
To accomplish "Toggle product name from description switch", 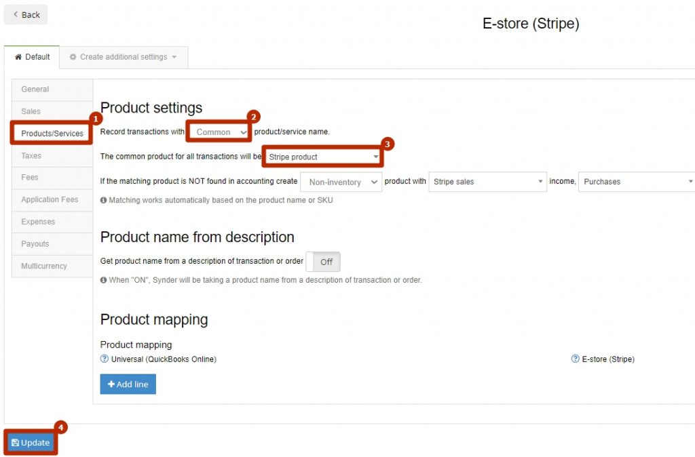I will coord(323,262).
